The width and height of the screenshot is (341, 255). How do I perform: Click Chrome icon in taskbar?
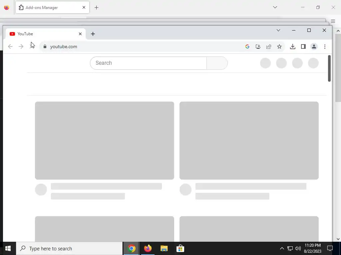[131, 248]
